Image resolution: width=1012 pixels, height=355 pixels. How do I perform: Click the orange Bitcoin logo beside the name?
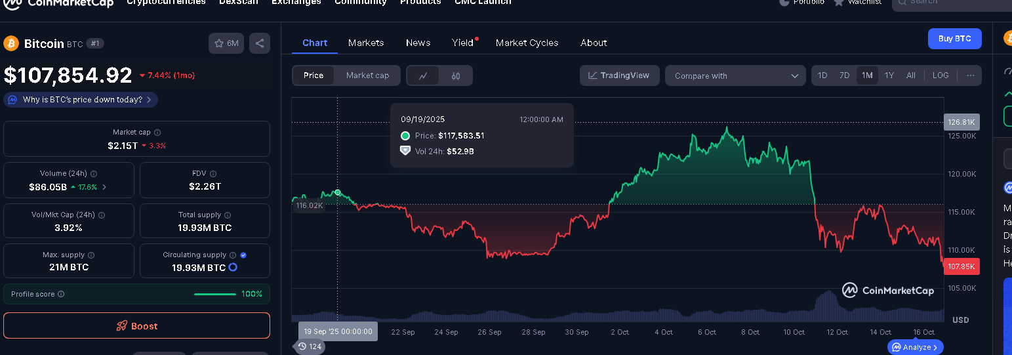click(x=11, y=43)
